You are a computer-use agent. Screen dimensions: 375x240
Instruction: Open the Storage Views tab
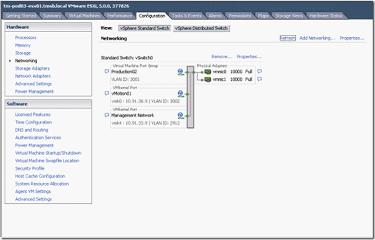tap(289, 16)
